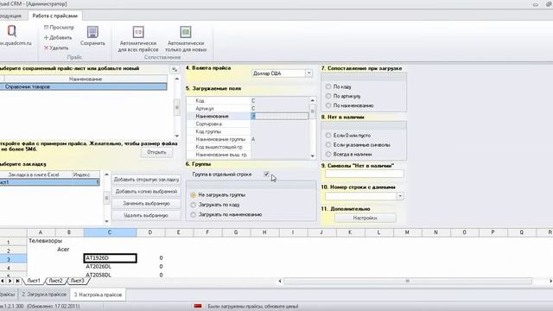Click the Открыть file button
The image size is (553, 311).
point(156,152)
